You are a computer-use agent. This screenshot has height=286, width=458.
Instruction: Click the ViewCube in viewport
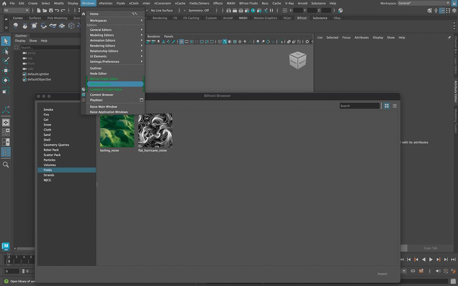point(297,60)
